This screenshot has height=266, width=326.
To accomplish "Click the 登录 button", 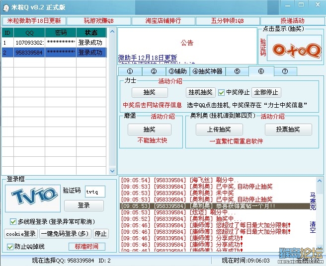I will click(x=84, y=205).
